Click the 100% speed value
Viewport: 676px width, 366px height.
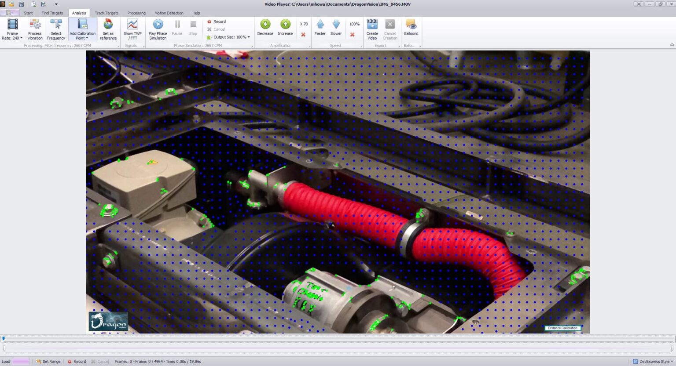click(354, 24)
